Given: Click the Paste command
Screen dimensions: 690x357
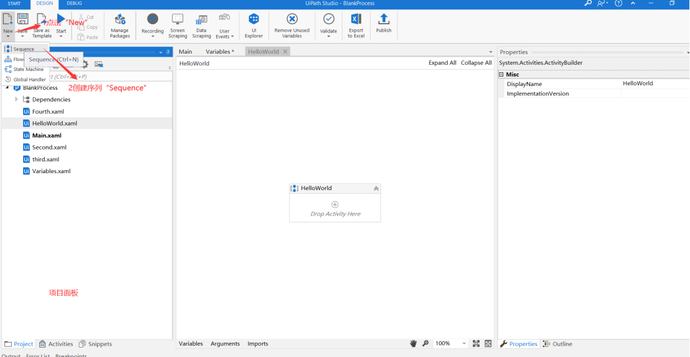Looking at the screenshot, I should (x=88, y=37).
